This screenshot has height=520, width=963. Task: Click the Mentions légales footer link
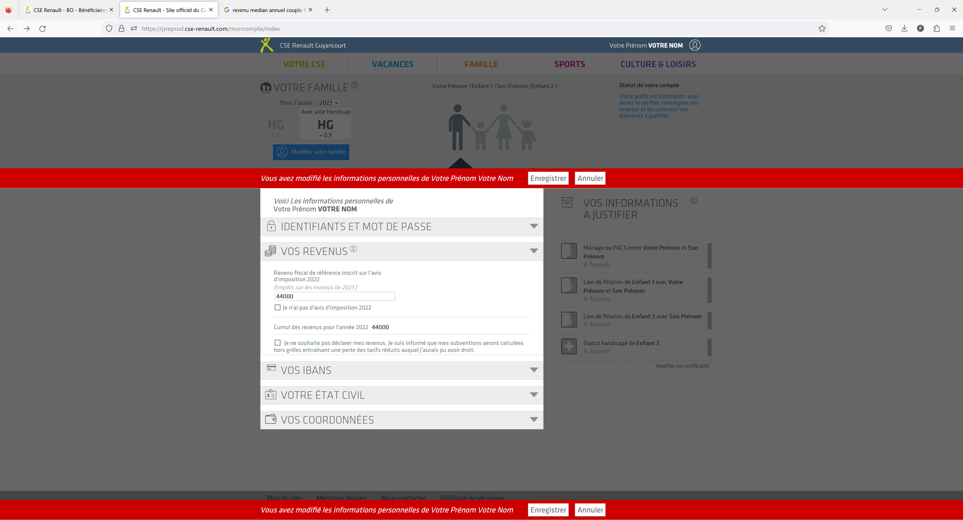click(x=341, y=497)
